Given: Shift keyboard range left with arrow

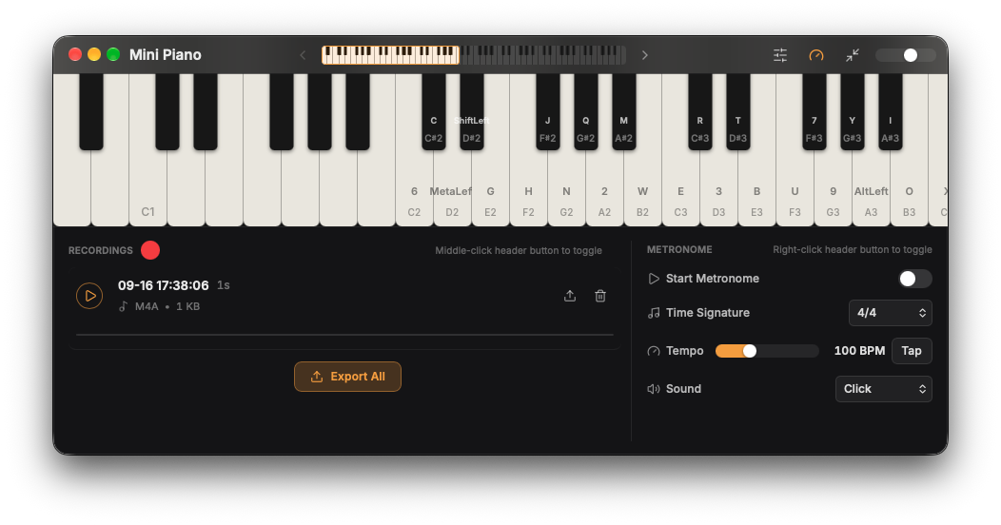Looking at the screenshot, I should point(303,55).
